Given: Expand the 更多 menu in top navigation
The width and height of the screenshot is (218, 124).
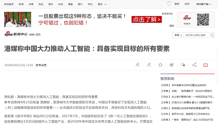Looking at the screenshot, I should (101, 4).
